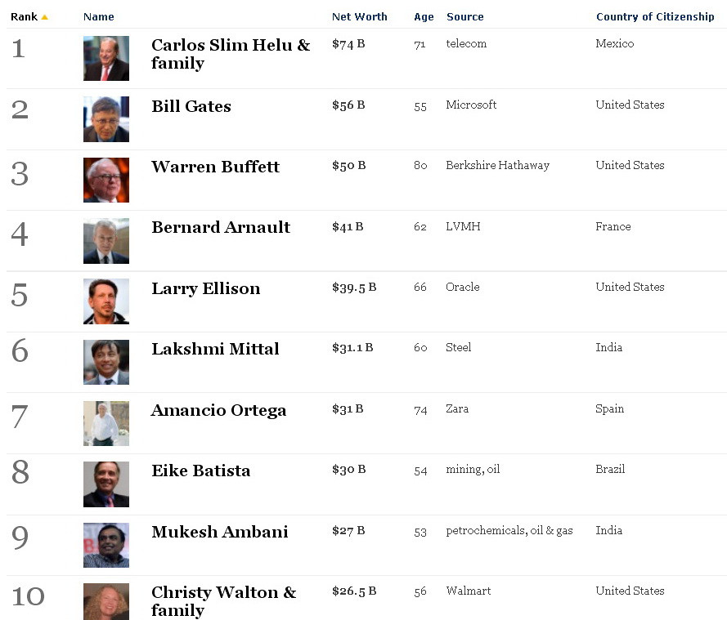Sort the list by Age column
The height and width of the screenshot is (620, 727).
click(424, 16)
